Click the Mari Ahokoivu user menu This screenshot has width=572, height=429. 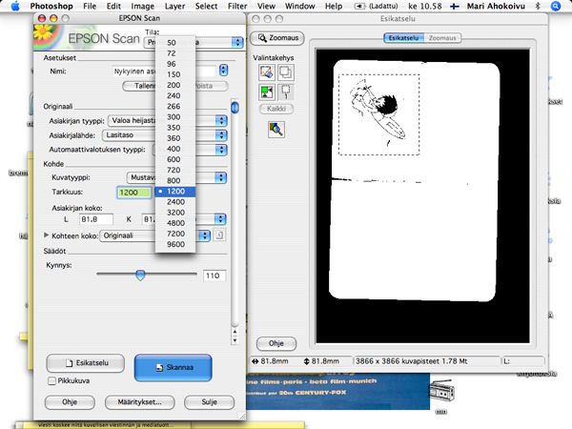496,7
